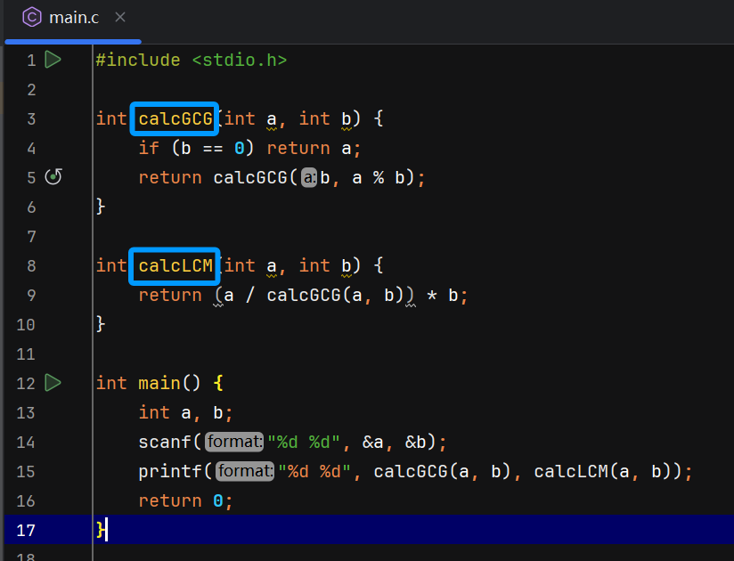The image size is (734, 561).
Task: Close the main.c tab
Action: (120, 17)
